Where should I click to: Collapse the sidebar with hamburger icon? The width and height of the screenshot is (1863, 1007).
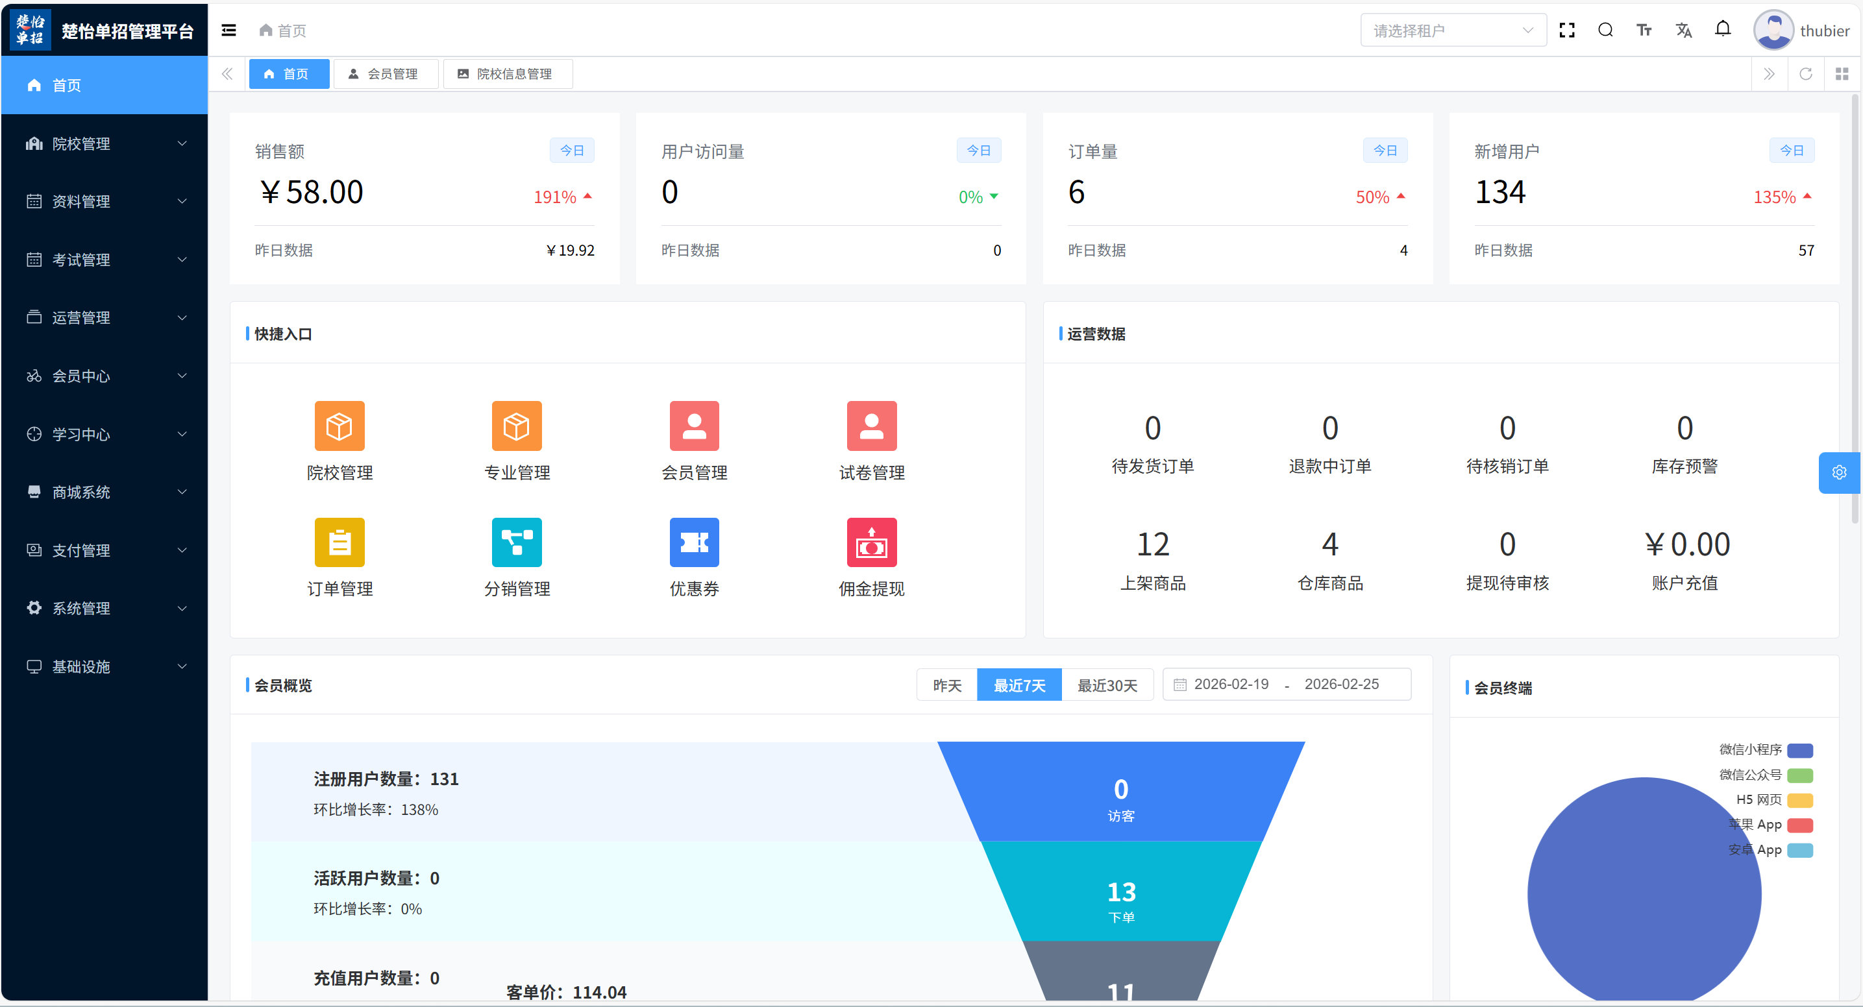[x=228, y=30]
